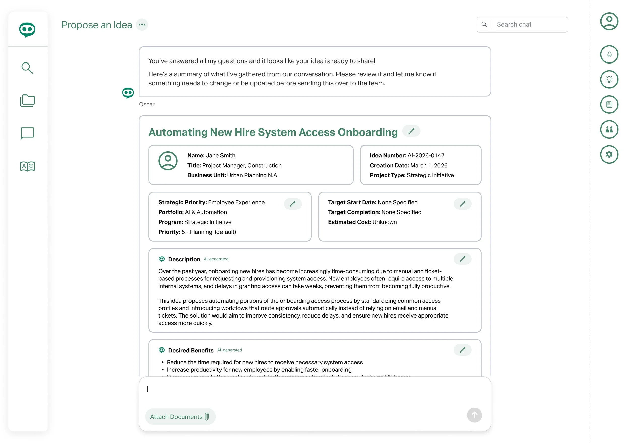Click the Target Start Date: None Specified line
The image size is (630, 443).
[373, 202]
